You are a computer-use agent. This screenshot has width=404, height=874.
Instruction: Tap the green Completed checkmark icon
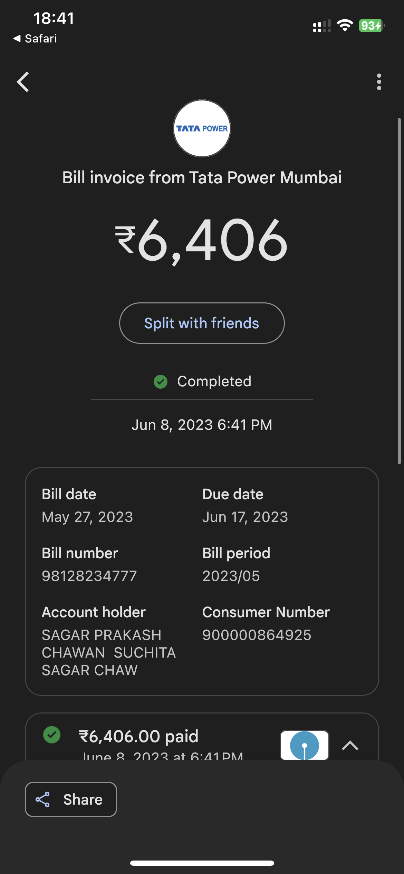161,382
